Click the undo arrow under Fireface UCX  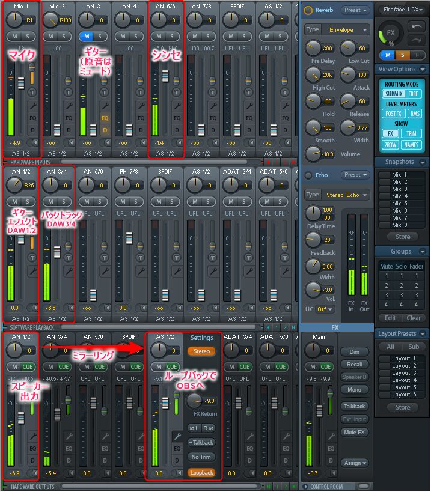[416, 26]
